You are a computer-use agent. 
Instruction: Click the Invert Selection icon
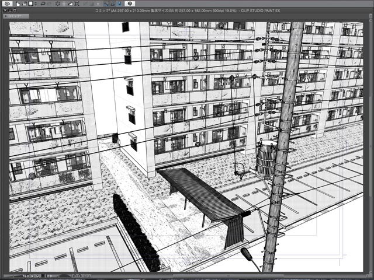pyautogui.click(x=92, y=4)
